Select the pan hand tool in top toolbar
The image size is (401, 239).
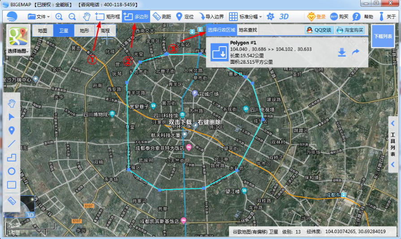[x=86, y=17]
